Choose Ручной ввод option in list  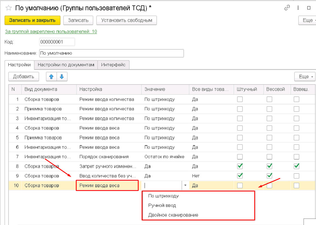[162, 206]
